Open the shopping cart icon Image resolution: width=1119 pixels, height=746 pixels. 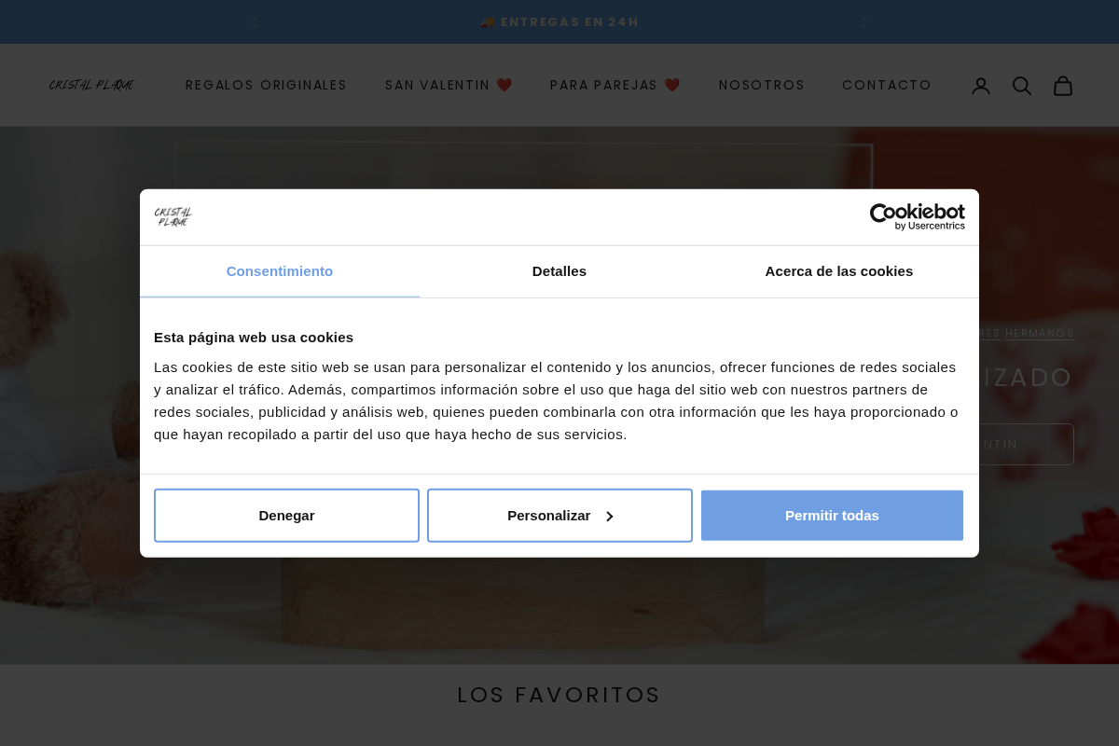pyautogui.click(x=1063, y=85)
